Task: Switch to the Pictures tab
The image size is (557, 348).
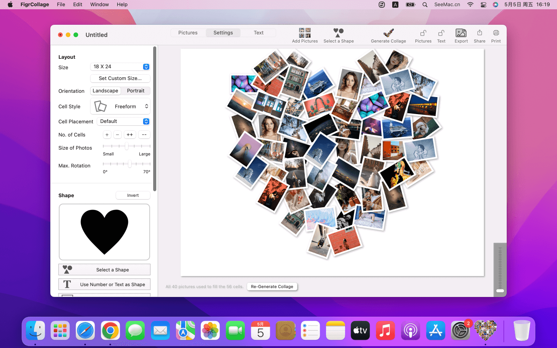Action: click(x=188, y=33)
